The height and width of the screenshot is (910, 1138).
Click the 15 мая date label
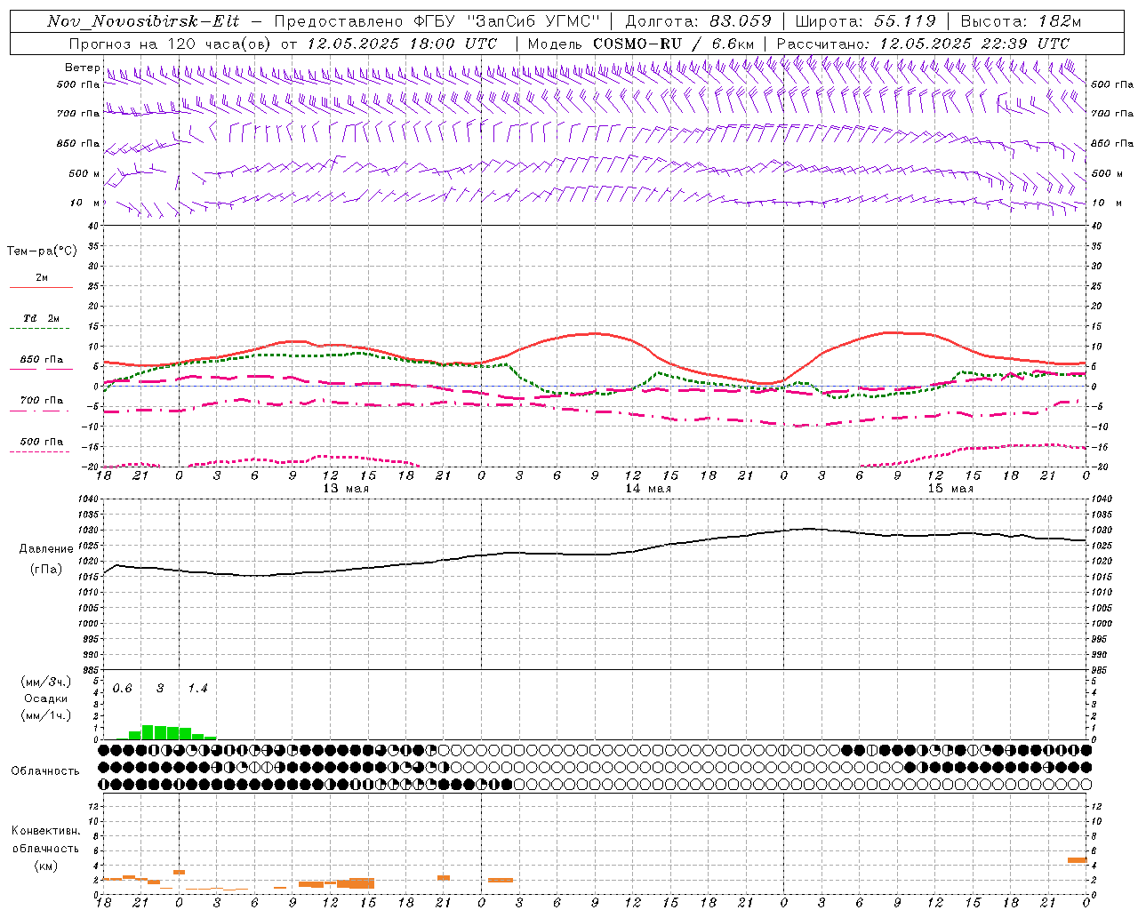(x=950, y=489)
